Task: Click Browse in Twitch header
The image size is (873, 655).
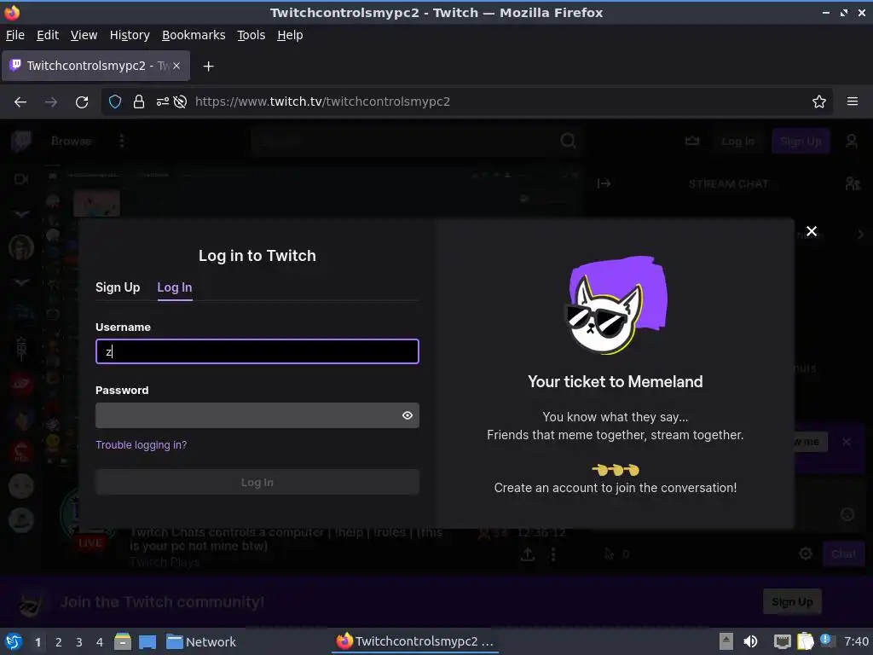Action: coord(71,142)
